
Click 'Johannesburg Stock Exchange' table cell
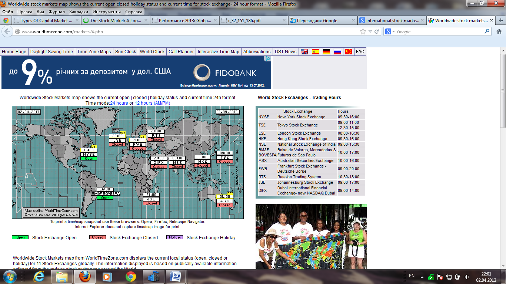(307, 182)
